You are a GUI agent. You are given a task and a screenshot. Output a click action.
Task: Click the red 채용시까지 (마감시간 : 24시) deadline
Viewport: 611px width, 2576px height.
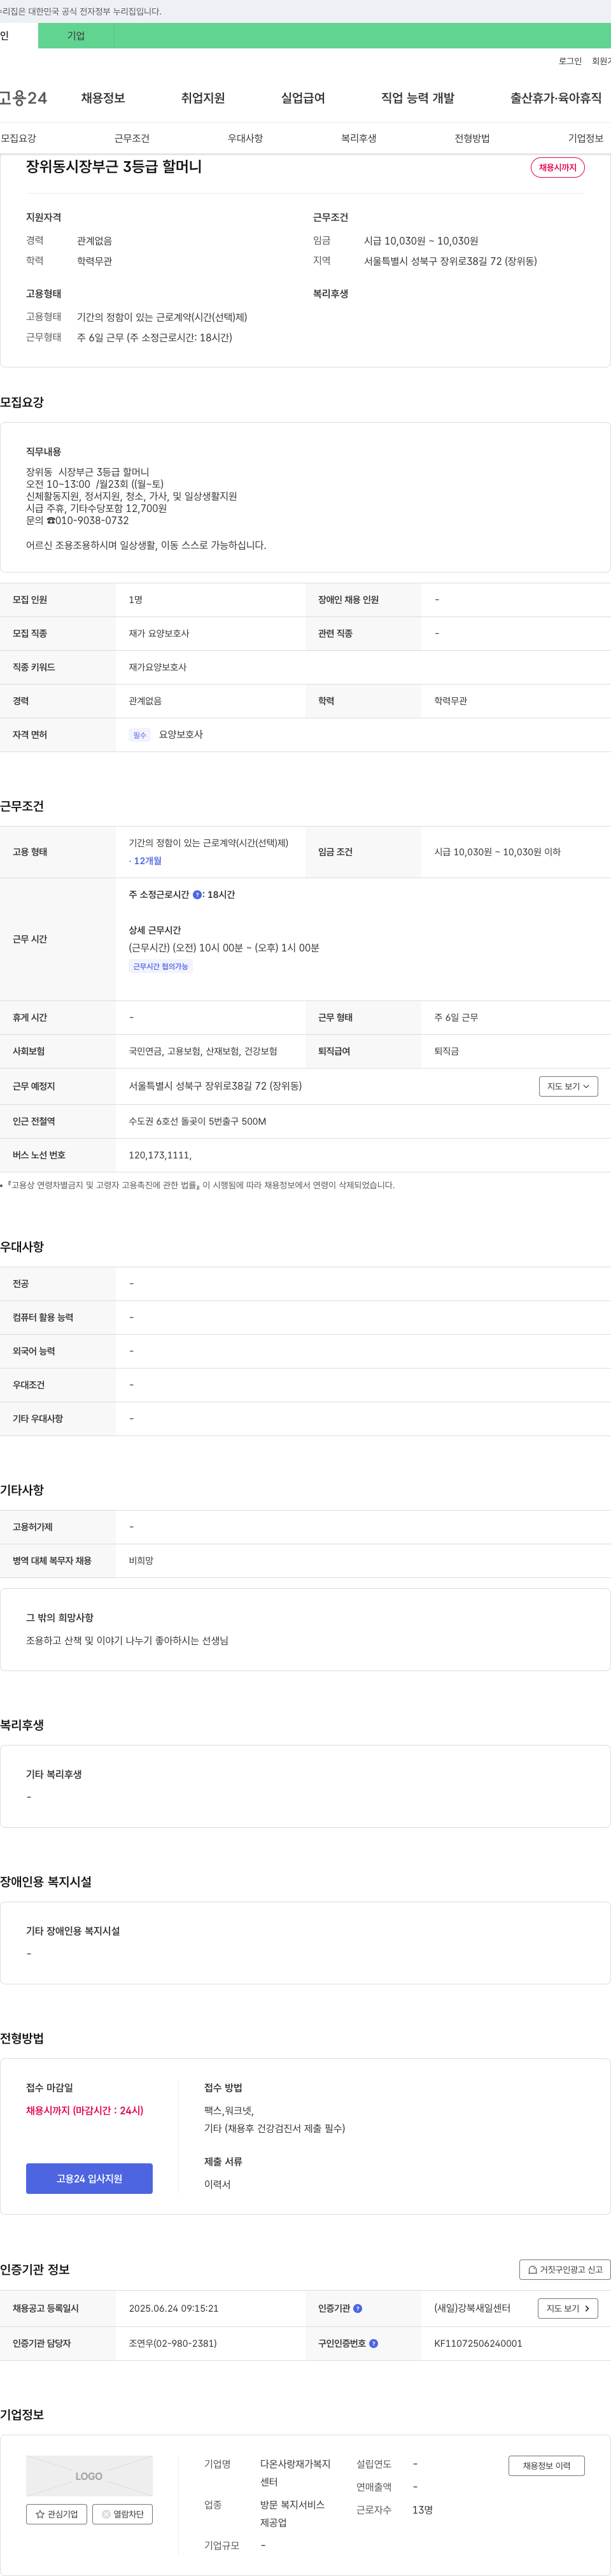[85, 2110]
